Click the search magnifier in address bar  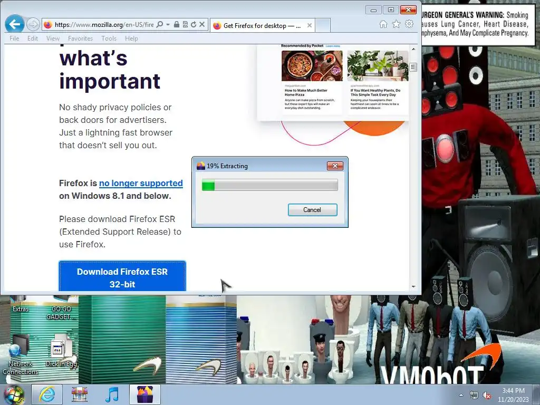click(x=159, y=24)
